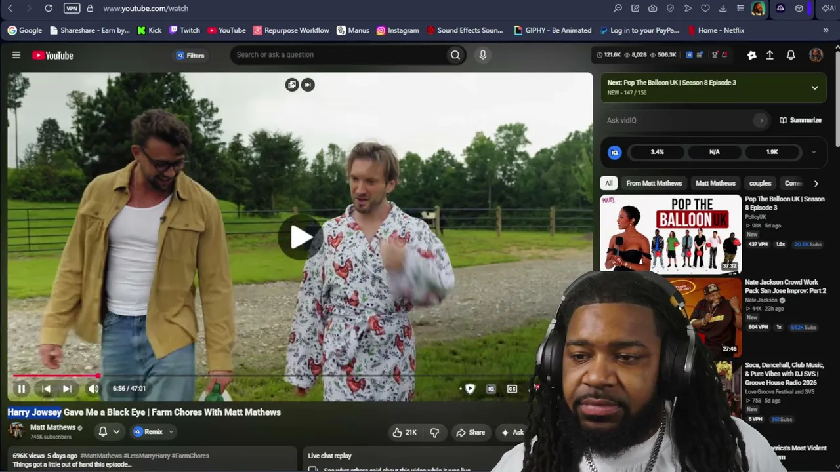Open browser downloads icon

point(723,9)
